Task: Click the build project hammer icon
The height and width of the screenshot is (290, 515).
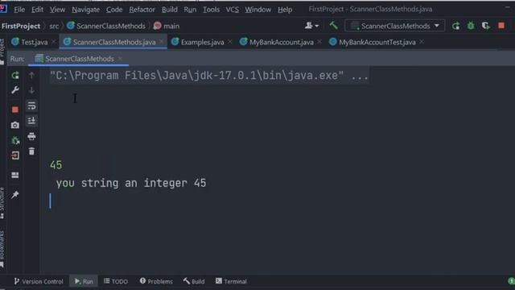Action: point(333,26)
